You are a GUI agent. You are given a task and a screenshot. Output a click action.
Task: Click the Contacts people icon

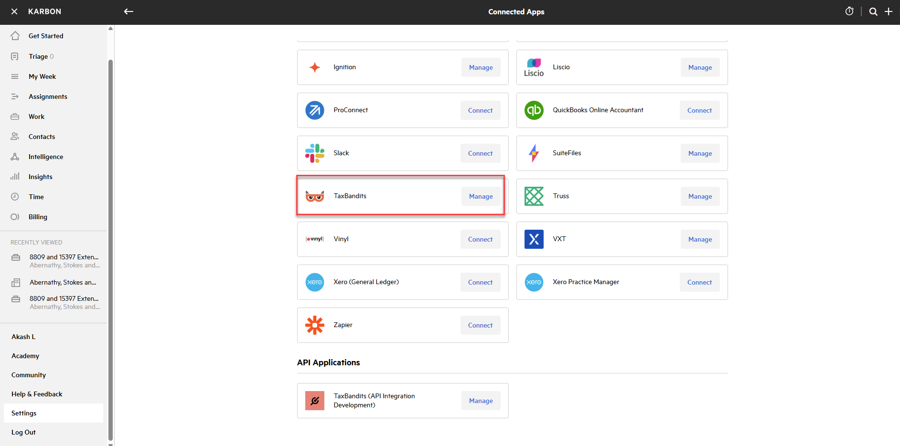tap(15, 137)
